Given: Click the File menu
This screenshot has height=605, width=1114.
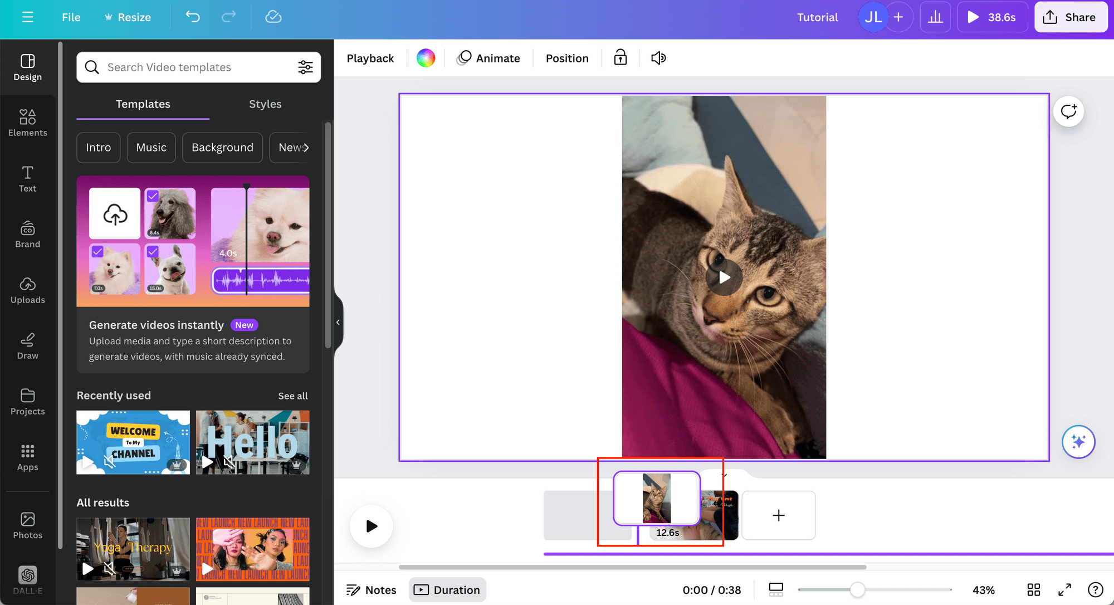Looking at the screenshot, I should click(x=71, y=17).
